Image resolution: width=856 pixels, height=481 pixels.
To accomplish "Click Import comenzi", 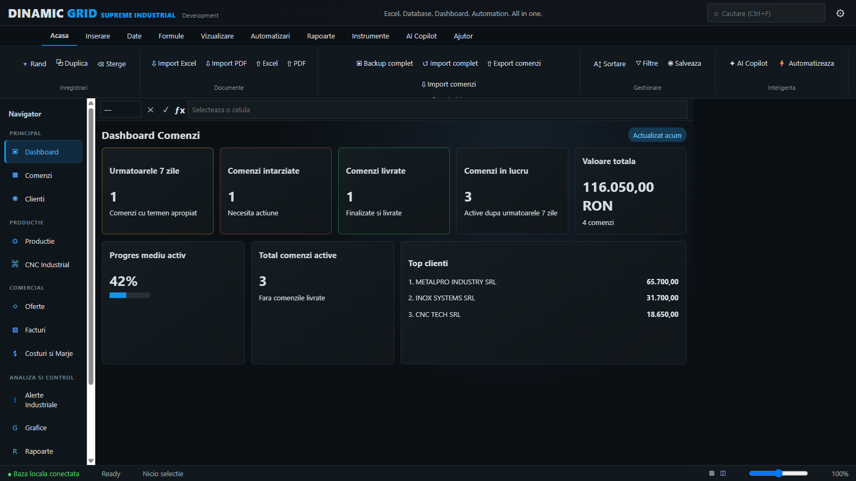I will 448,84.
